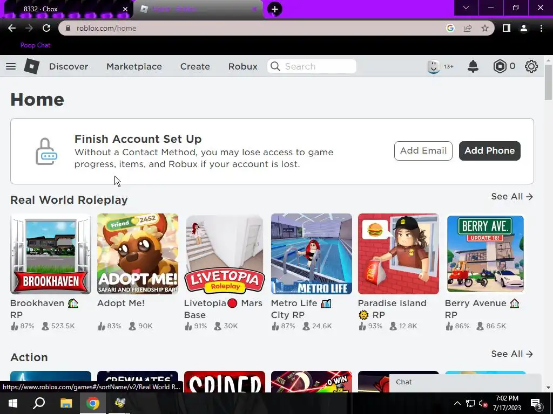553x414 pixels.
Task: Focus the Roblox search field
Action: pos(312,66)
